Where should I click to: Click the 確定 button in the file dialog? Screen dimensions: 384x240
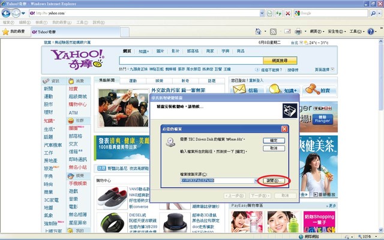click(274, 141)
